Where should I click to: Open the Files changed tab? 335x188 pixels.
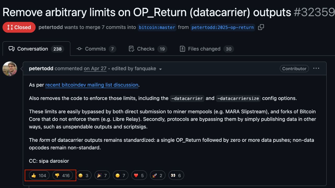207,49
